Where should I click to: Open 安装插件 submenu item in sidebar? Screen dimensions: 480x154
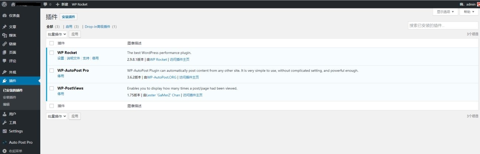10,97
